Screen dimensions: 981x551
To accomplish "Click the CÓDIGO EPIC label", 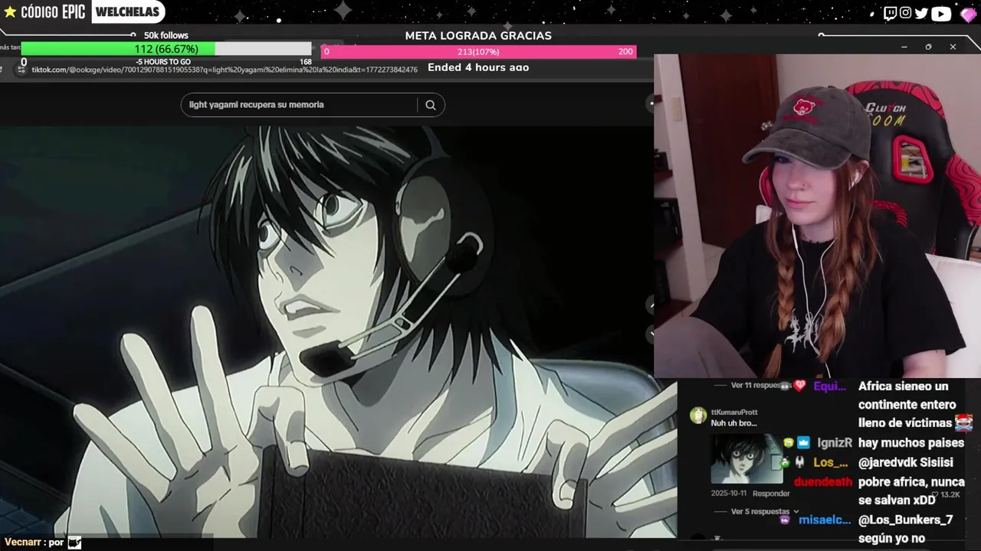I will point(53,12).
